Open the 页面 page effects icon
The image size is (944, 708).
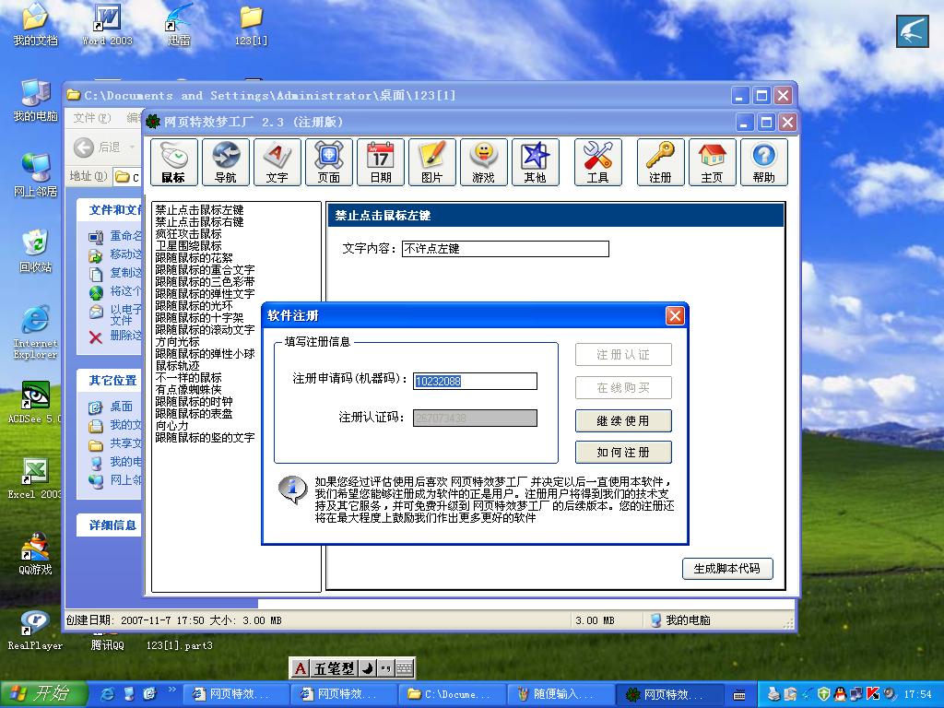(x=329, y=162)
